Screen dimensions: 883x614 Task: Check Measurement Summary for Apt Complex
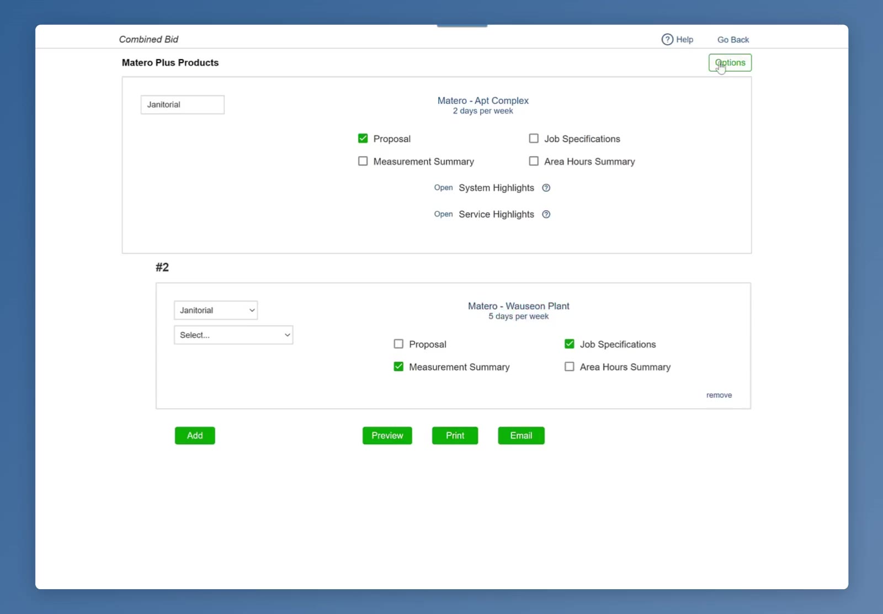[363, 161]
